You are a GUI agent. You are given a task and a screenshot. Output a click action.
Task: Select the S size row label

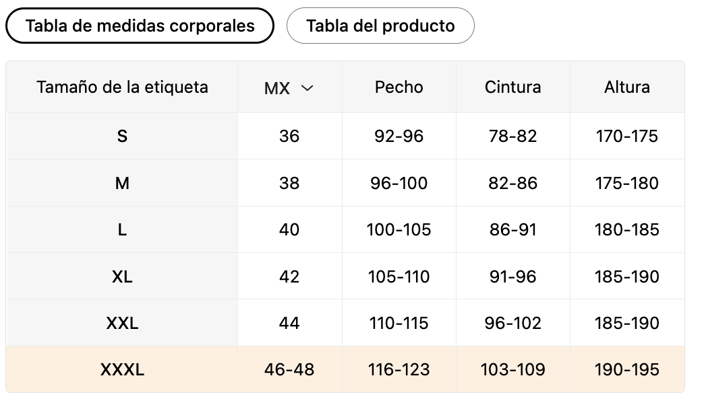click(x=122, y=136)
